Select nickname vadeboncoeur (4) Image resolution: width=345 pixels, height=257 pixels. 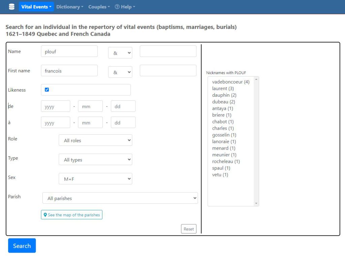point(231,82)
